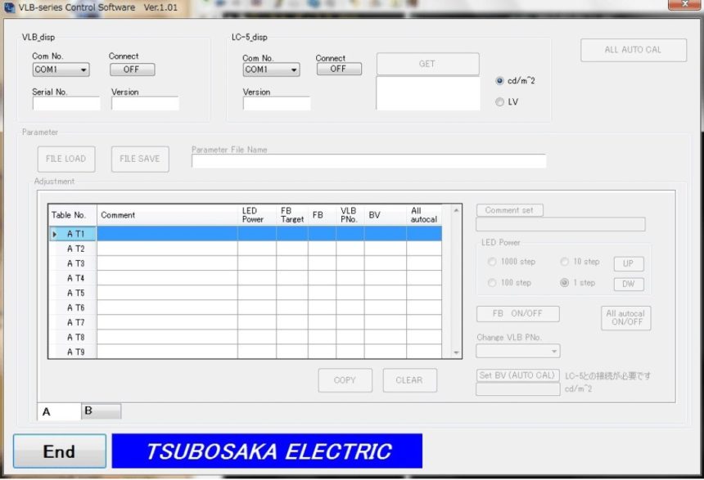This screenshot has height=480, width=704.
Task: Click the Comment set text field
Action: coord(561,224)
